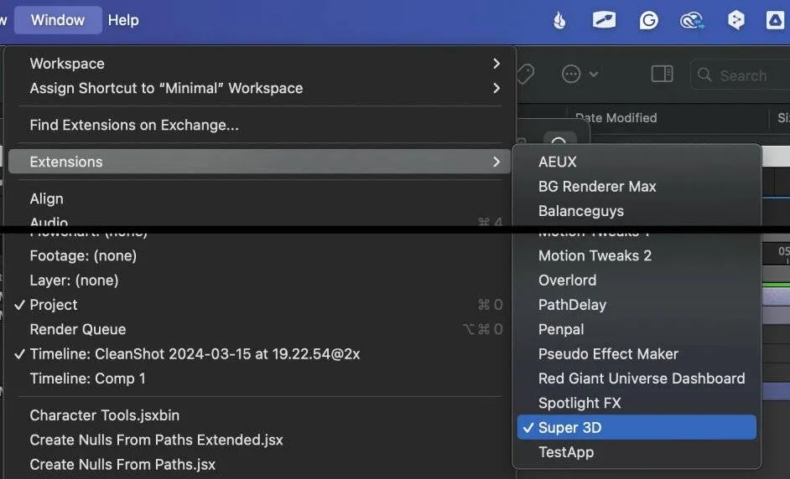Sort by Date Modified column header
790x479 pixels.
(616, 118)
